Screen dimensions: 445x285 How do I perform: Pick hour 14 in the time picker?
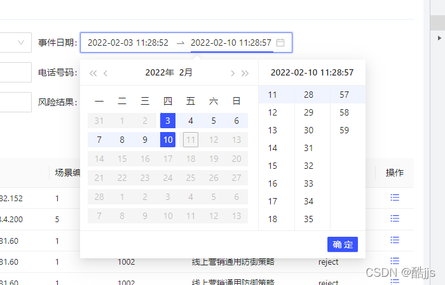276,148
